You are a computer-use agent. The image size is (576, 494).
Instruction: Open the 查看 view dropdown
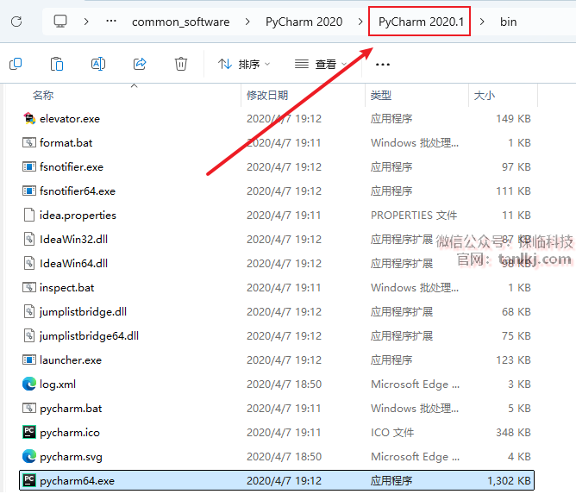tap(321, 65)
